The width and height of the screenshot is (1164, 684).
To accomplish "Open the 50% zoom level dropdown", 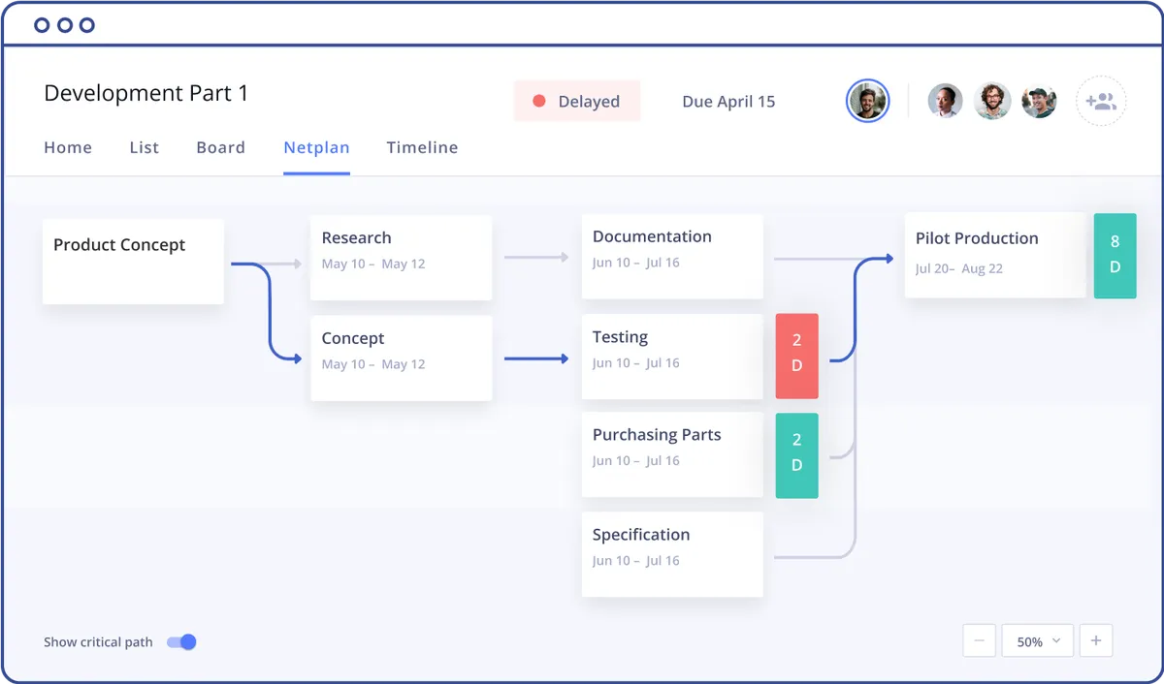I will tap(1037, 640).
